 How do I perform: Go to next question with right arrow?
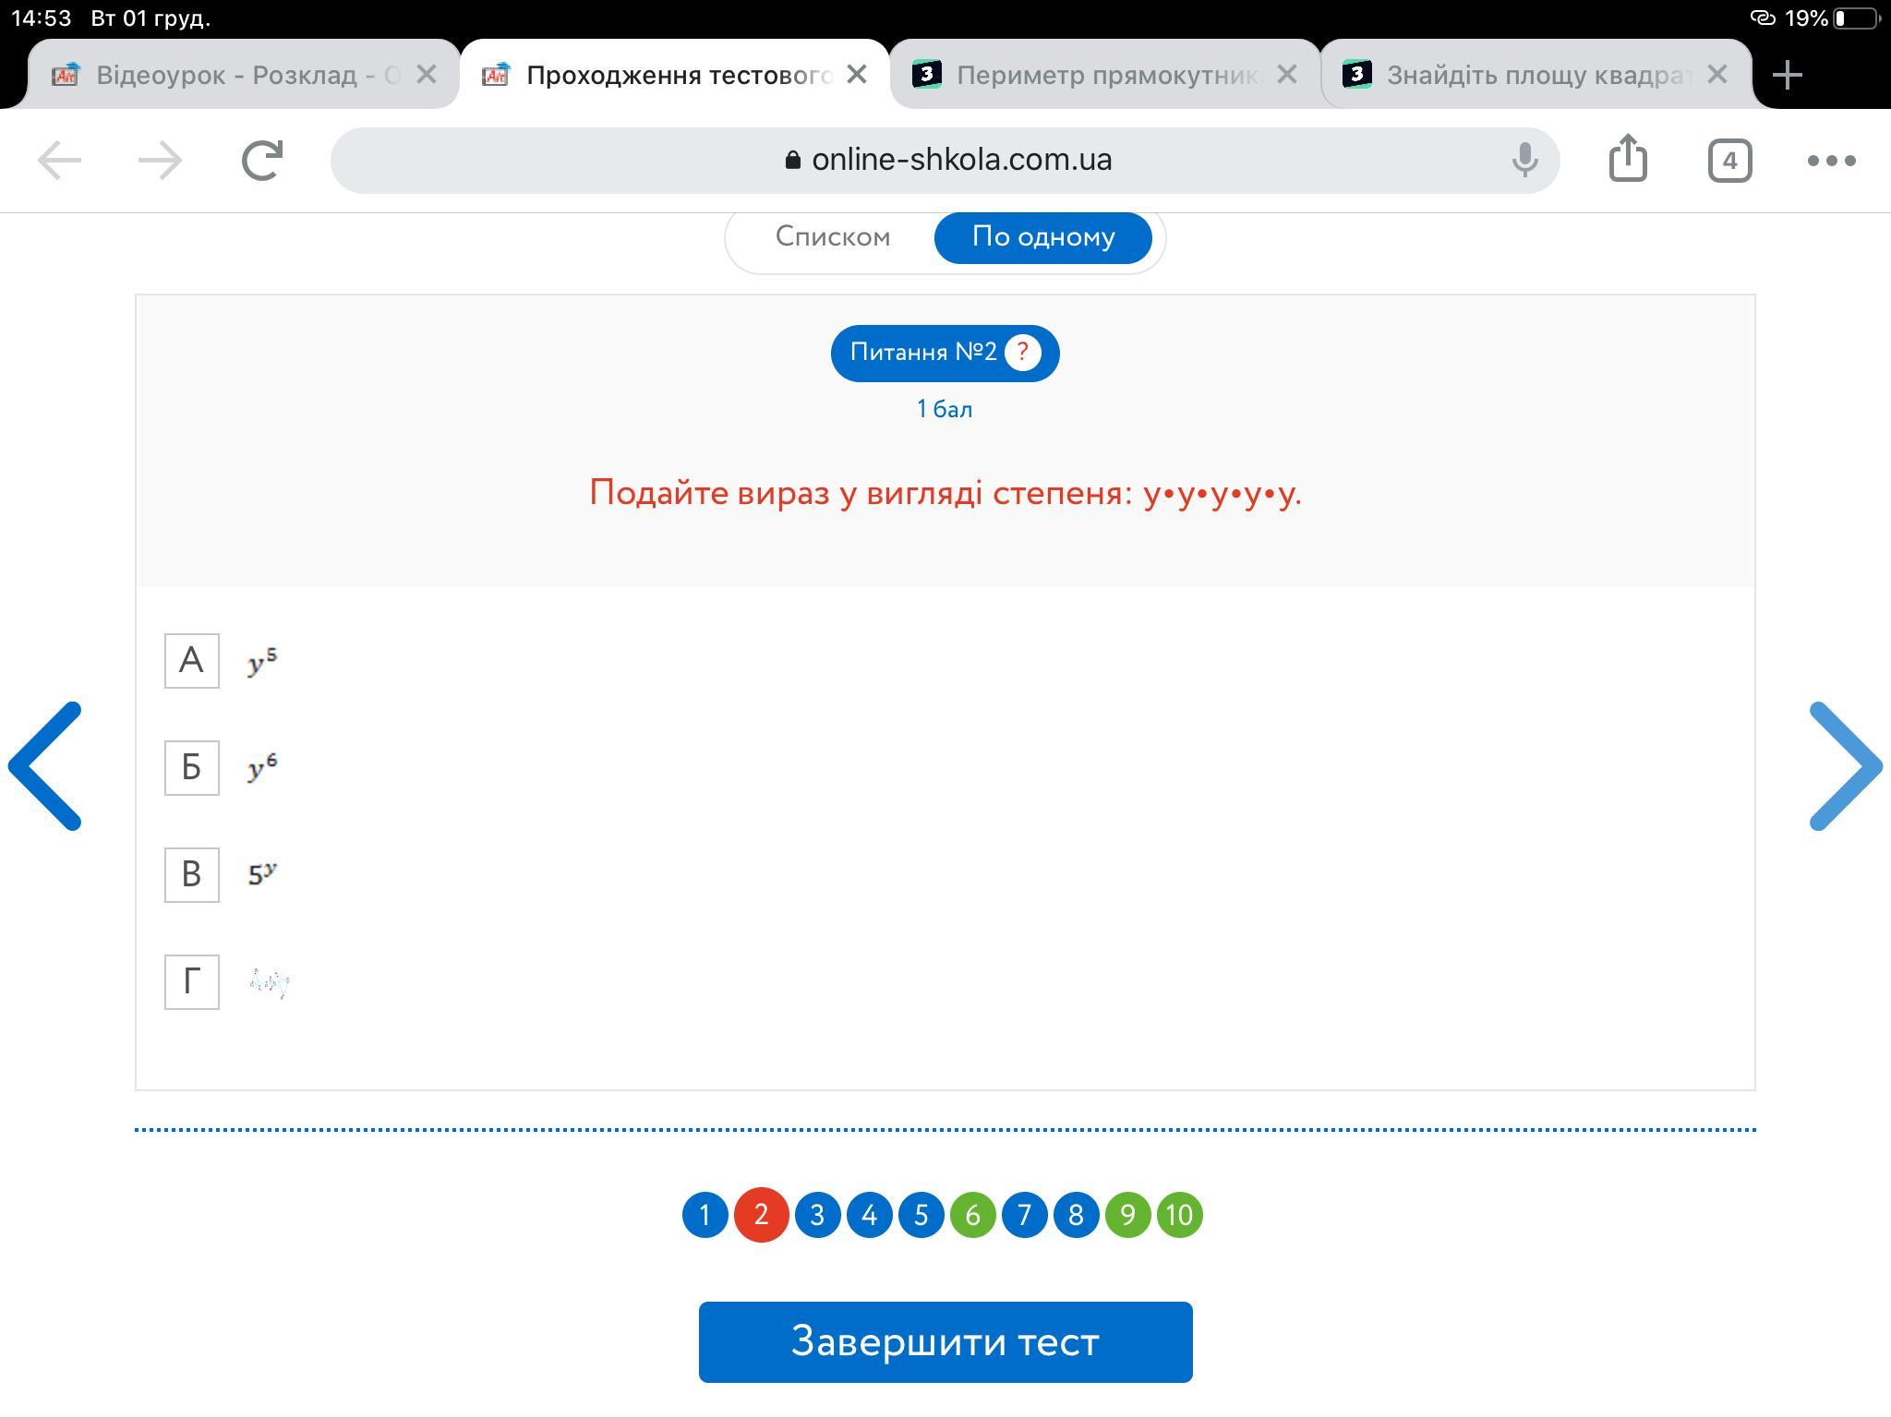tap(1844, 766)
